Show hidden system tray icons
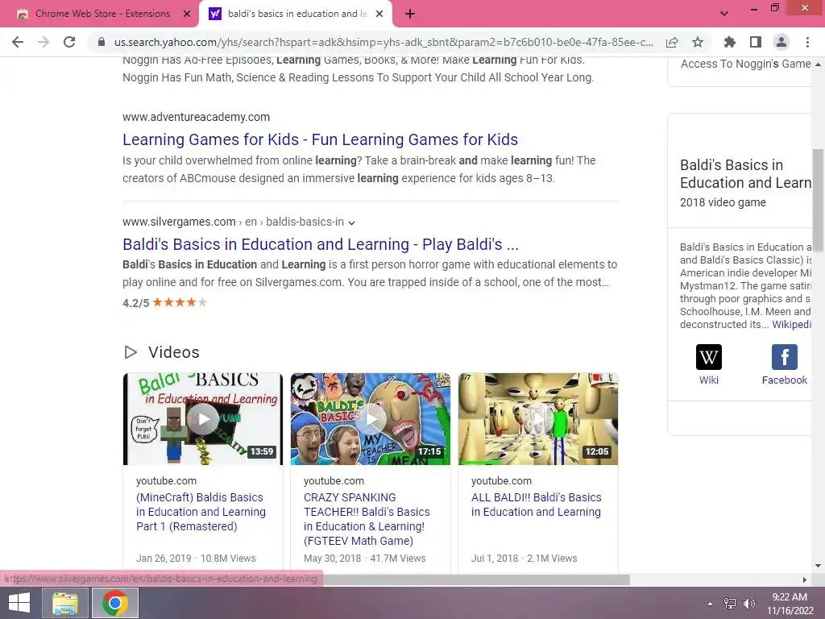The height and width of the screenshot is (619, 825). point(711,604)
